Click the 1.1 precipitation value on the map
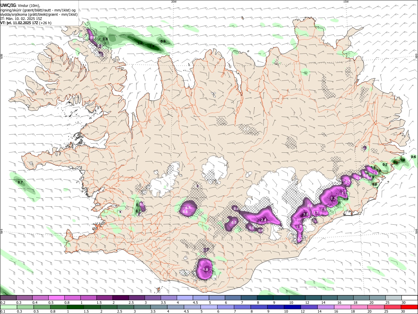 click(x=339, y=203)
